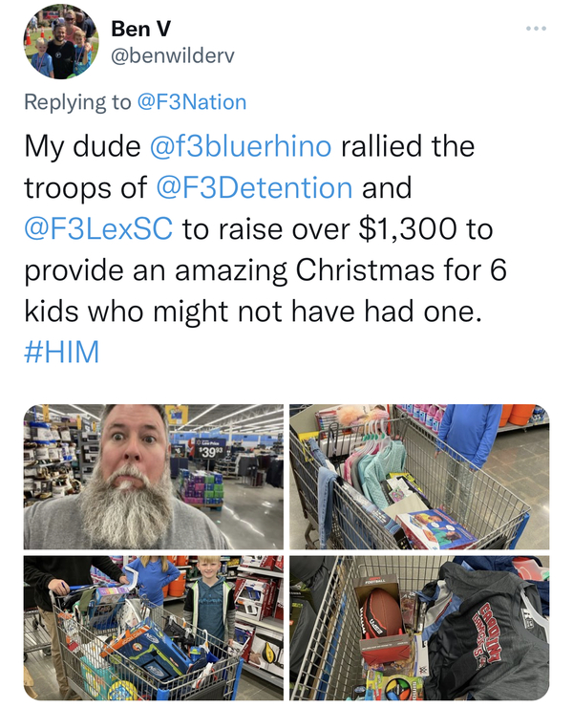Screen dimensions: 573x708
Task: Open the Ben V display name
Action: point(140,29)
